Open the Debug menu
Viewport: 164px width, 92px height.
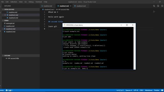pyautogui.click(x=31, y=2)
